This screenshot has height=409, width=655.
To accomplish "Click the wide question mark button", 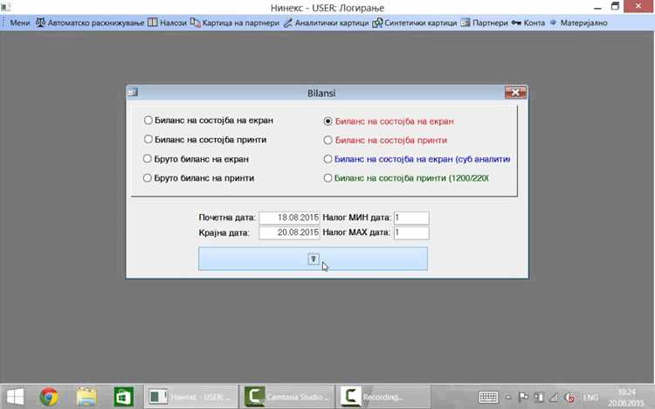I will (x=313, y=259).
